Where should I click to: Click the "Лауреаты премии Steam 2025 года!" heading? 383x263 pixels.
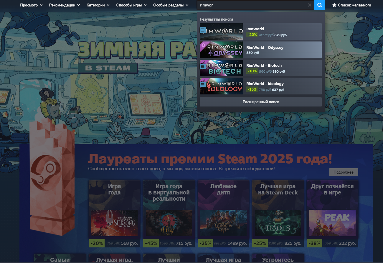pos(210,159)
